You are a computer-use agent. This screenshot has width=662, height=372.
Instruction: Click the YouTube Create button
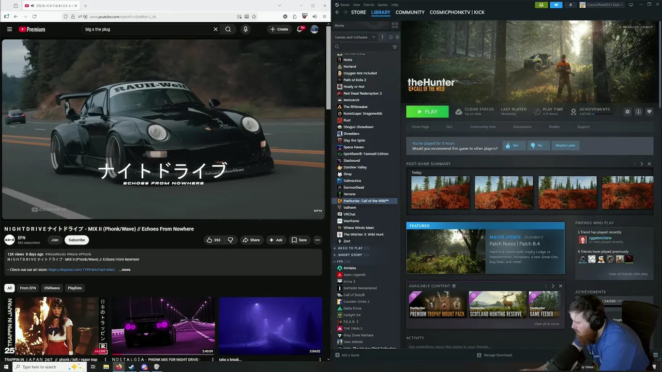tap(279, 29)
